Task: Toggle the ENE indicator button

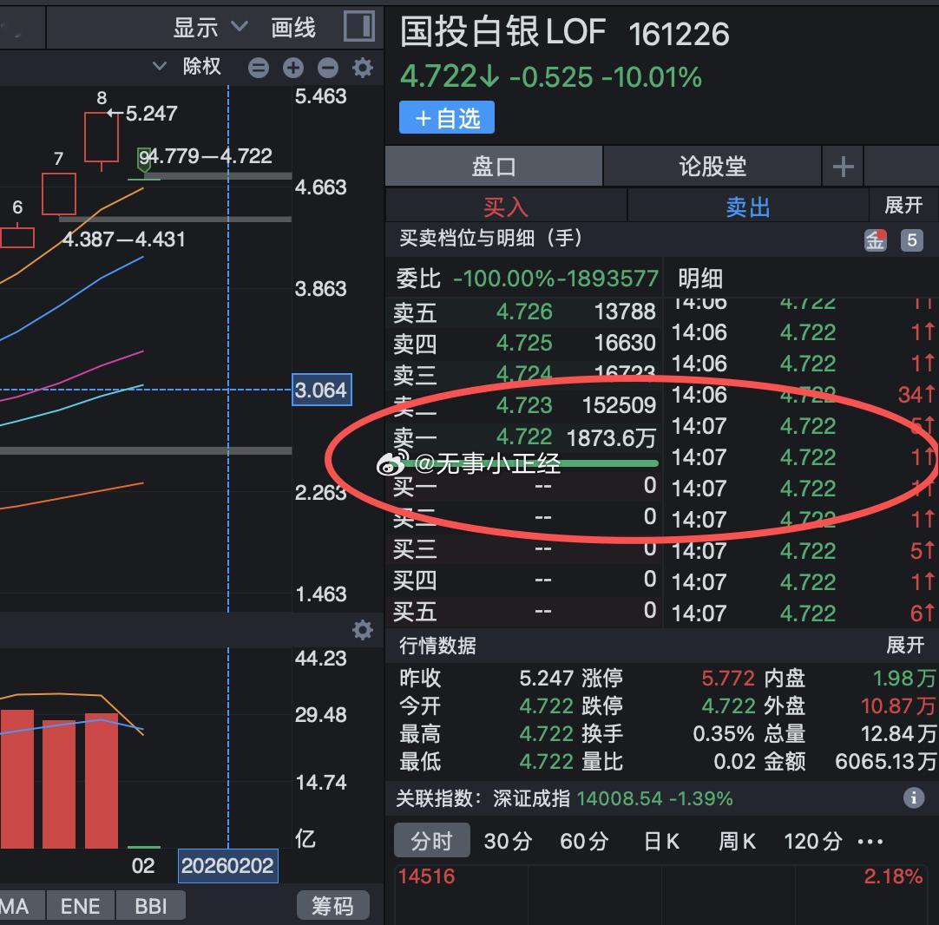Action: pyautogui.click(x=80, y=905)
